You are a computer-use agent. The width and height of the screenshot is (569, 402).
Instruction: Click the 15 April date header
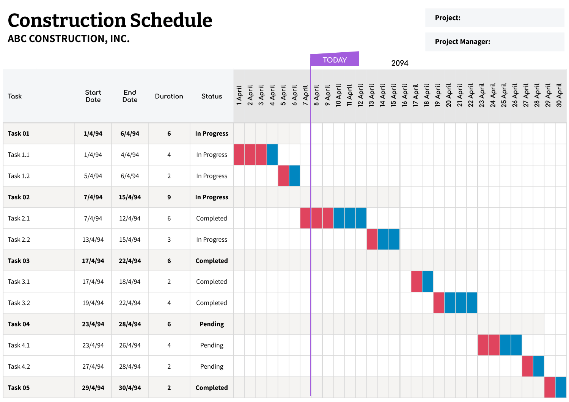[x=394, y=95]
